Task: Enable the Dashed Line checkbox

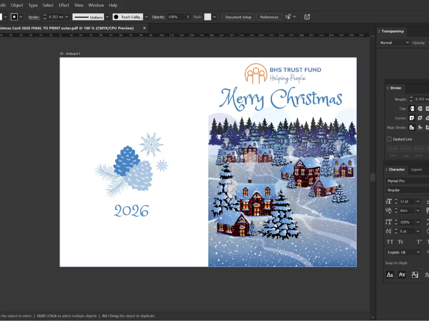Action: tap(389, 139)
